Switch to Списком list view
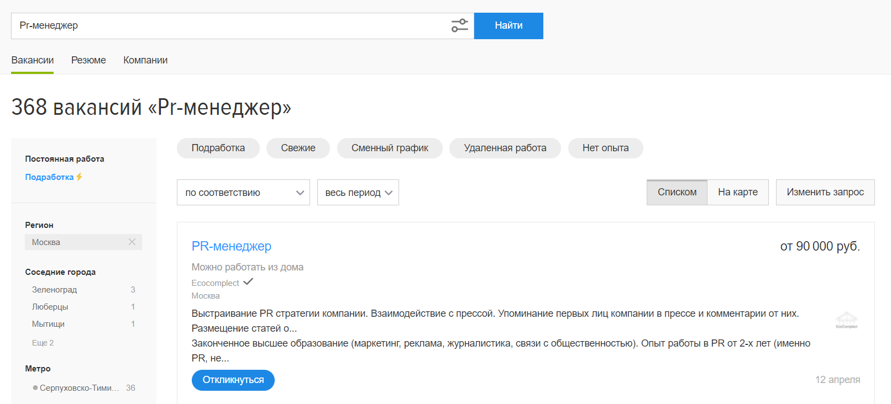The width and height of the screenshot is (891, 404). [x=677, y=192]
